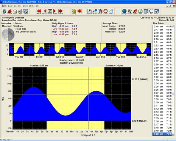
Task: Toggle the Info moon icon
Action: click(x=151, y=11)
